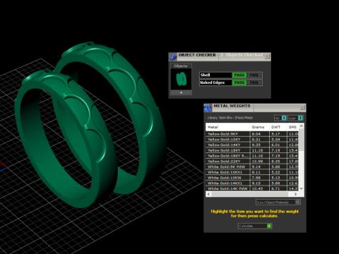Sort by the SPG column header
The image size is (339, 254).
292,127
